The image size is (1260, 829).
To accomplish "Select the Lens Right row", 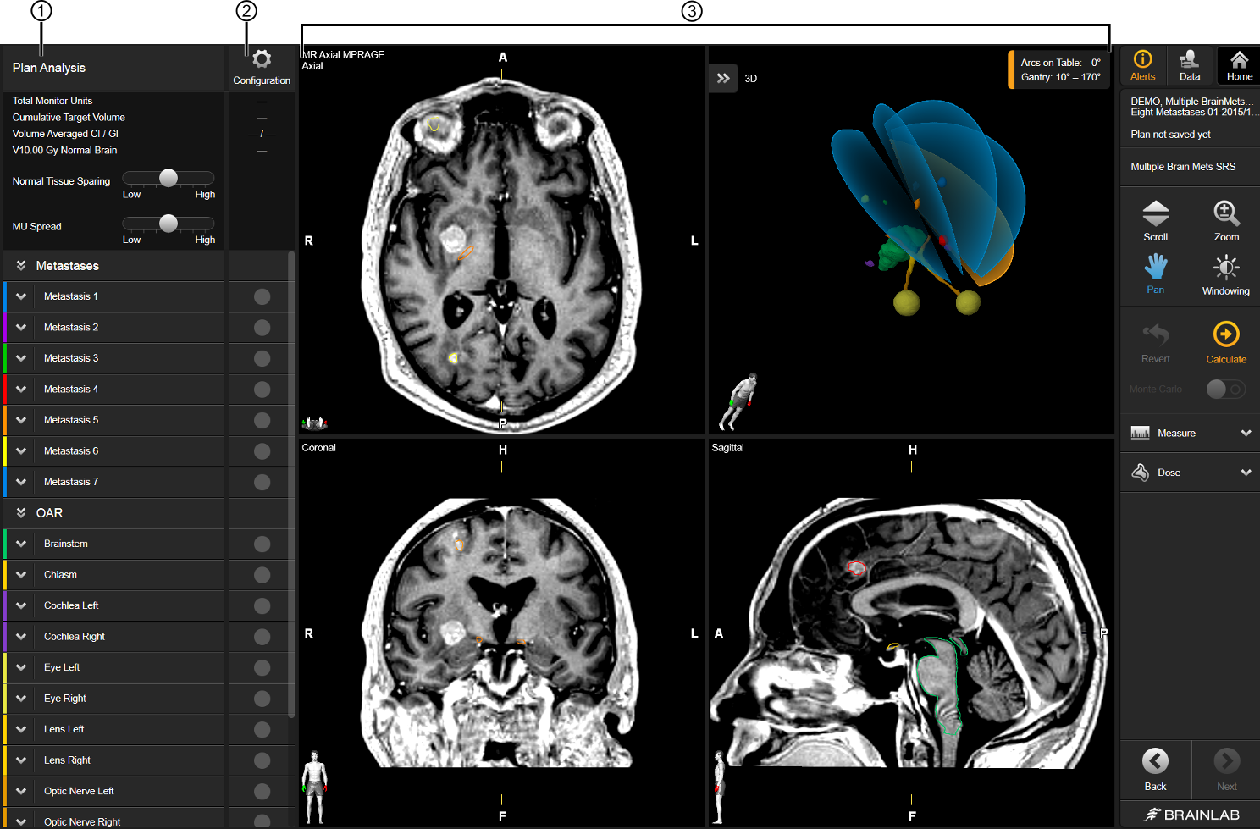I will click(x=114, y=760).
